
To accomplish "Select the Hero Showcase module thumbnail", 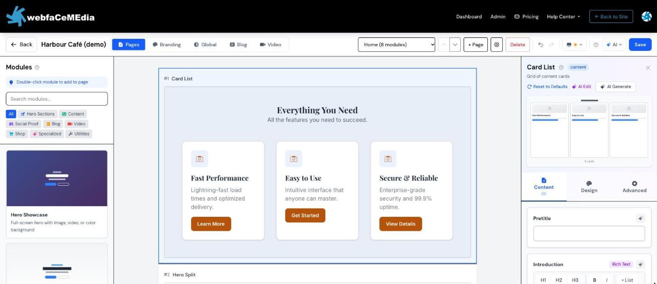I will (57, 178).
